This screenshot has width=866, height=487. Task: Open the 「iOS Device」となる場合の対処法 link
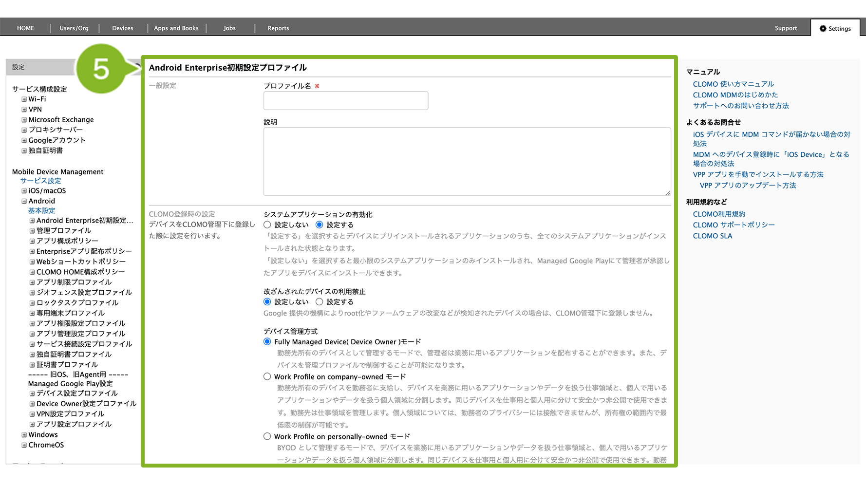pos(771,159)
